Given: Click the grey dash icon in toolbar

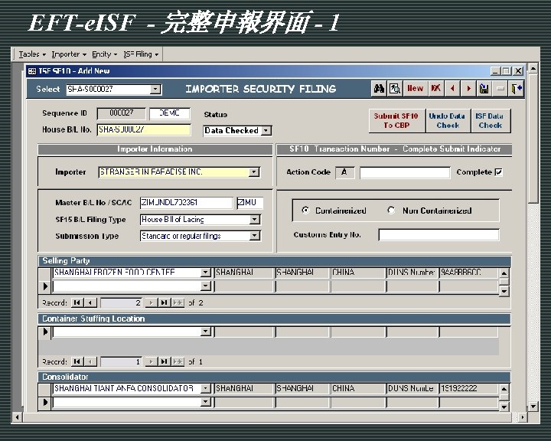Looking at the screenshot, I should coord(500,89).
